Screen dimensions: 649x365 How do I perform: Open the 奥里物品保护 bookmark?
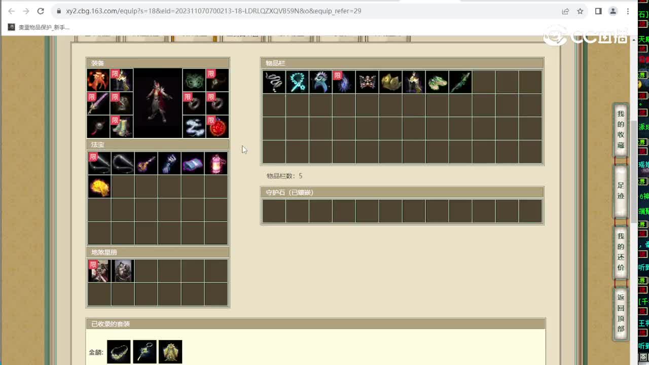(x=39, y=27)
